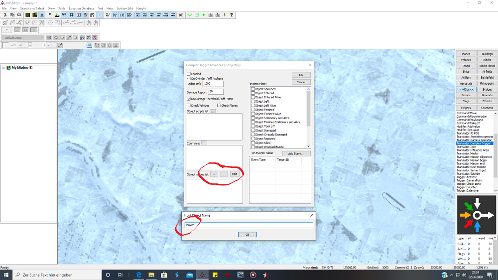Open the Surface Edit menu
Viewport: 498px width, 280px height.
coord(124,8)
